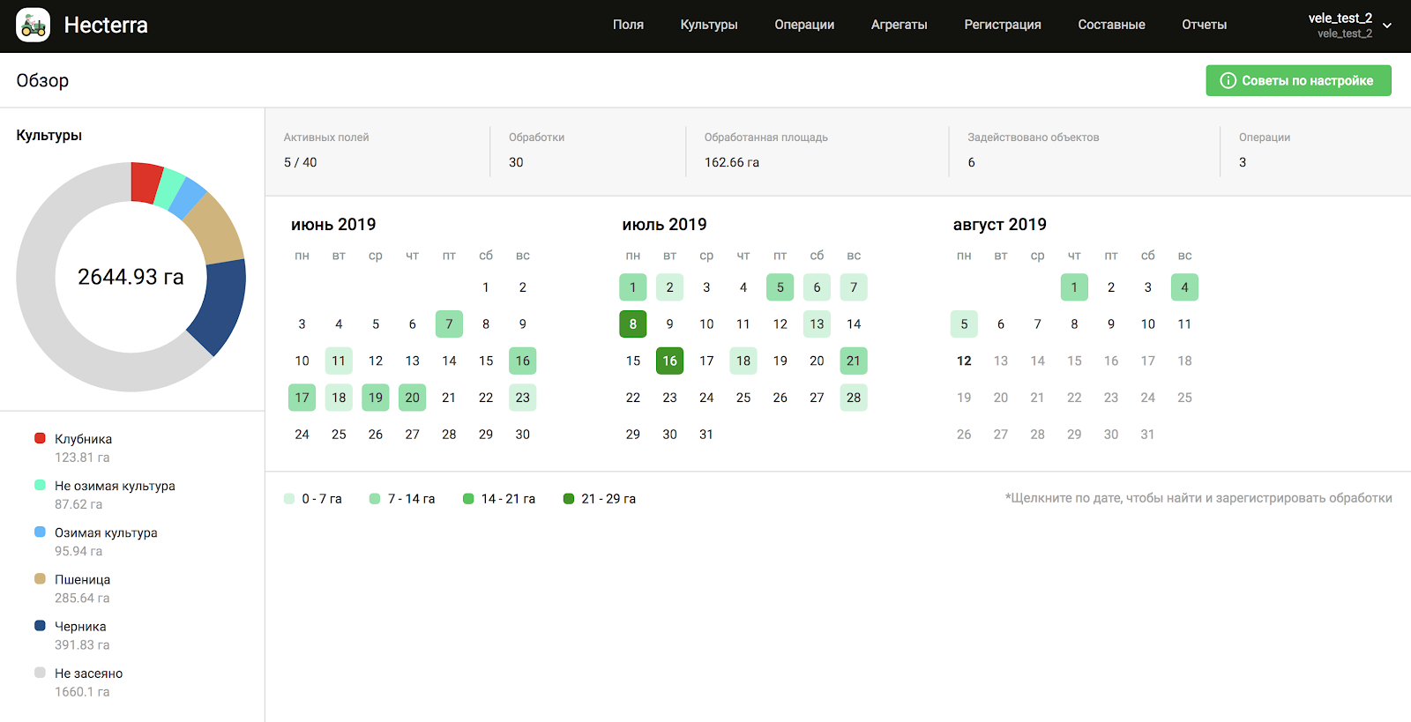Pick July 16 dark green date
This screenshot has width=1411, height=722.
(670, 361)
